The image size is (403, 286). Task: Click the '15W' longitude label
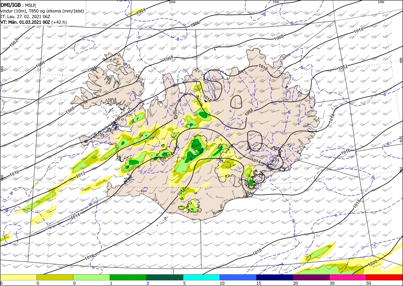coord(276,2)
